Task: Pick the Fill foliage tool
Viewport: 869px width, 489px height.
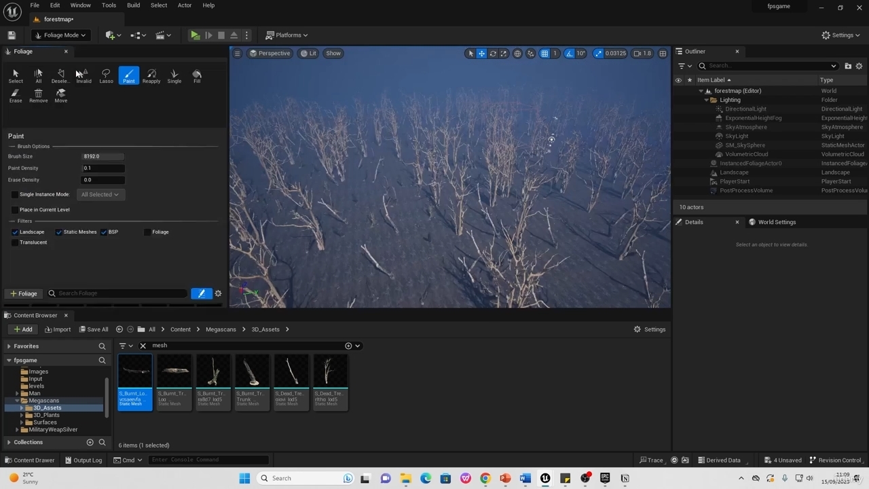Action: tap(197, 76)
